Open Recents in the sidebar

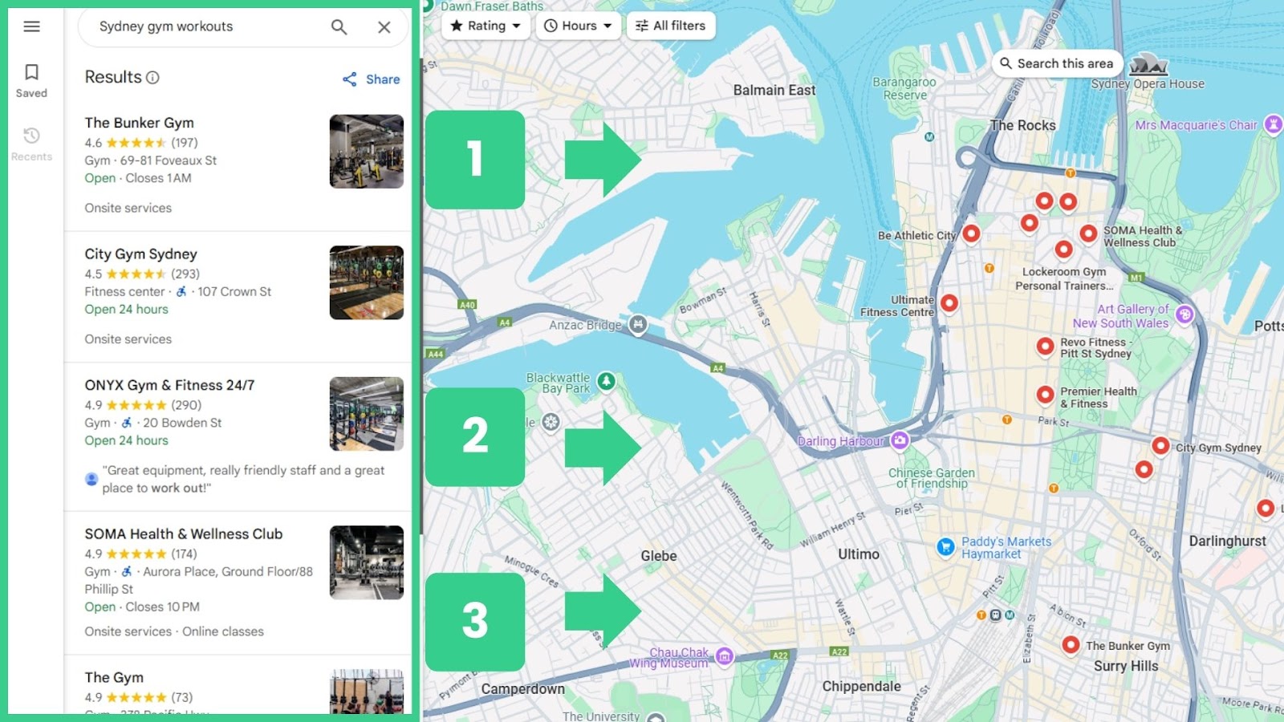pyautogui.click(x=31, y=144)
